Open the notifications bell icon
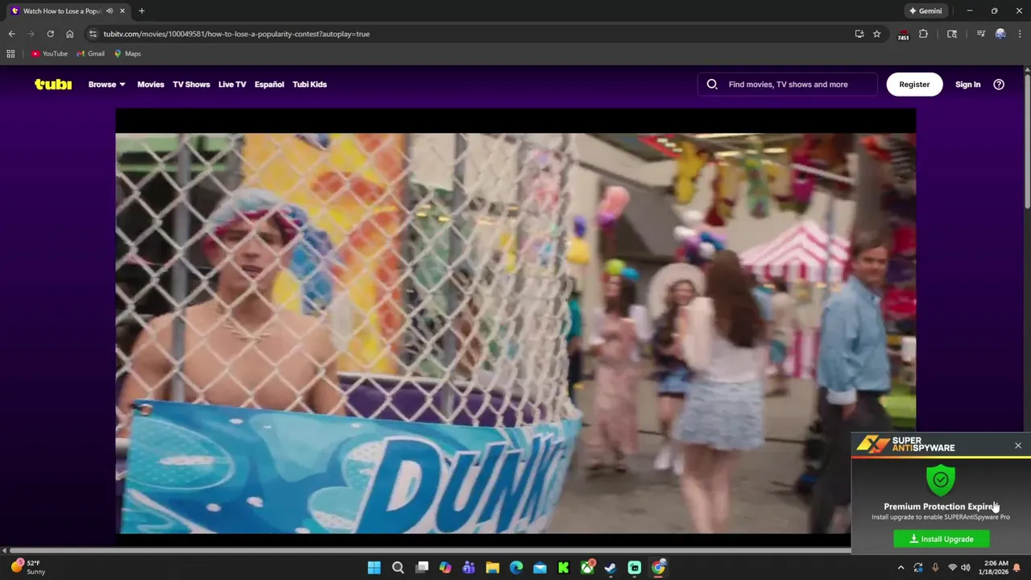 tap(1017, 567)
